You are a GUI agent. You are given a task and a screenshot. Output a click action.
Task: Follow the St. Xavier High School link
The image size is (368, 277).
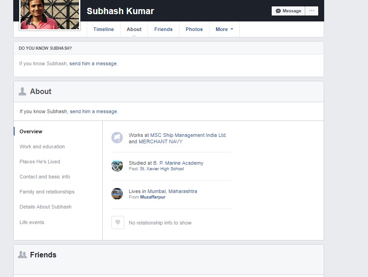click(162, 169)
